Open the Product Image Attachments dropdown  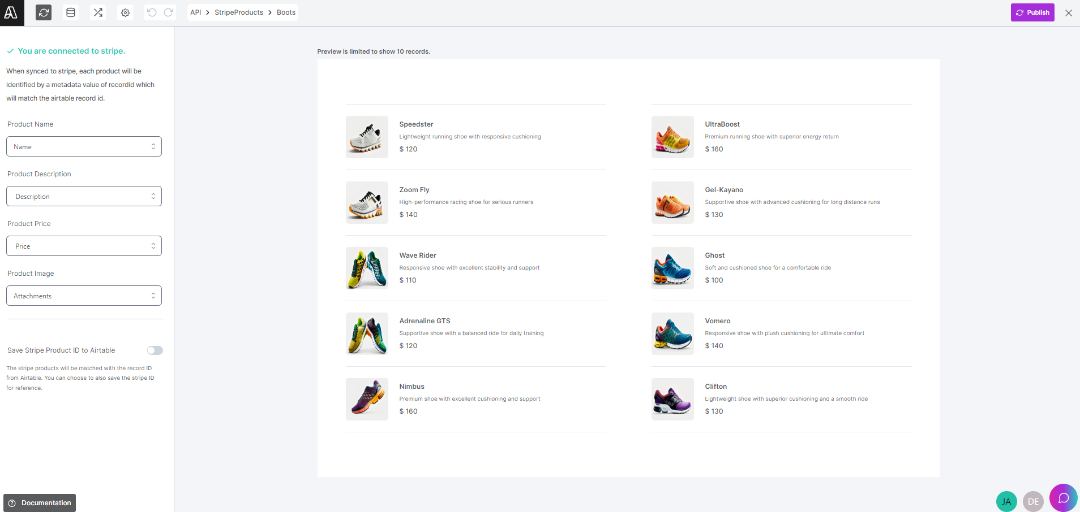[84, 296]
